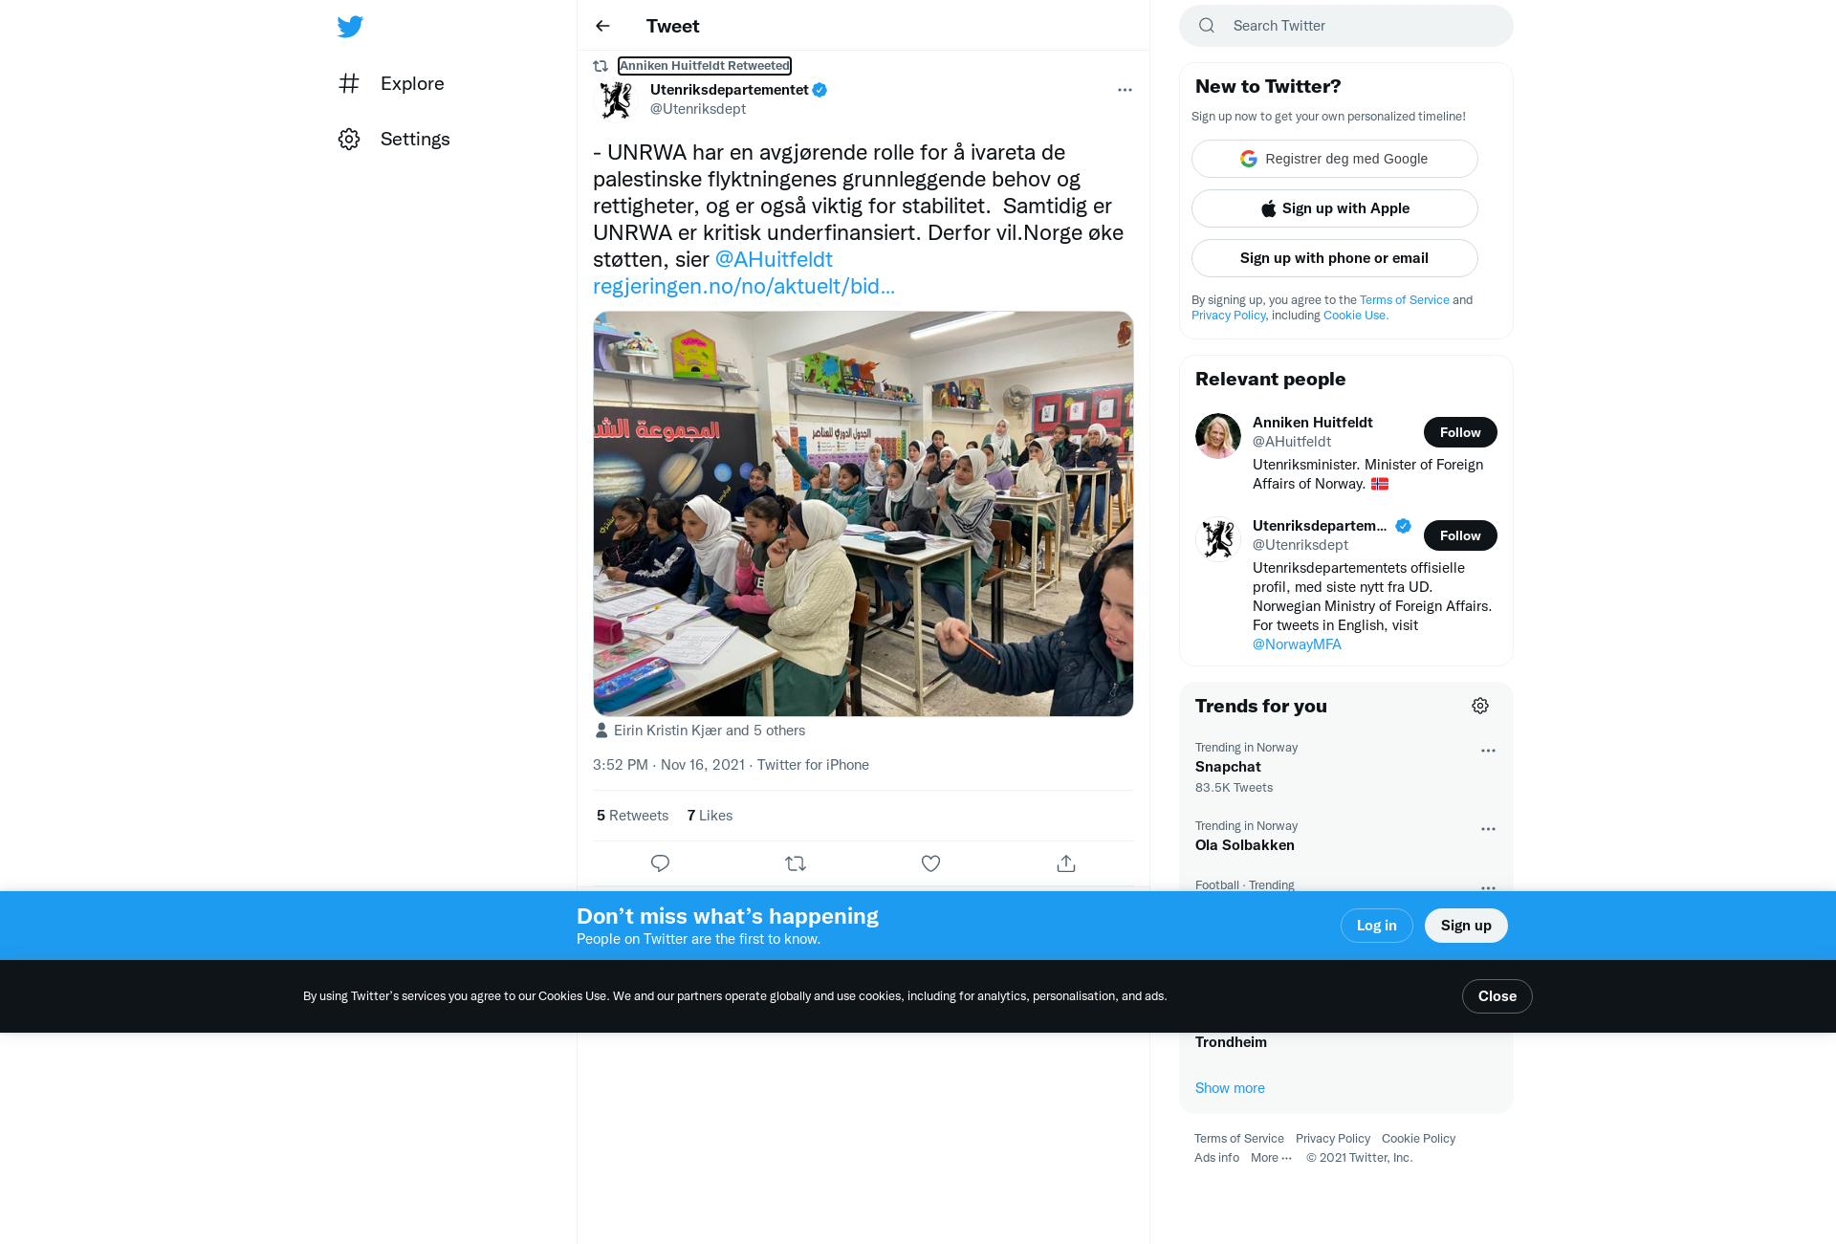The image size is (1836, 1244).
Task: Open Explore from the sidebar
Action: [391, 83]
